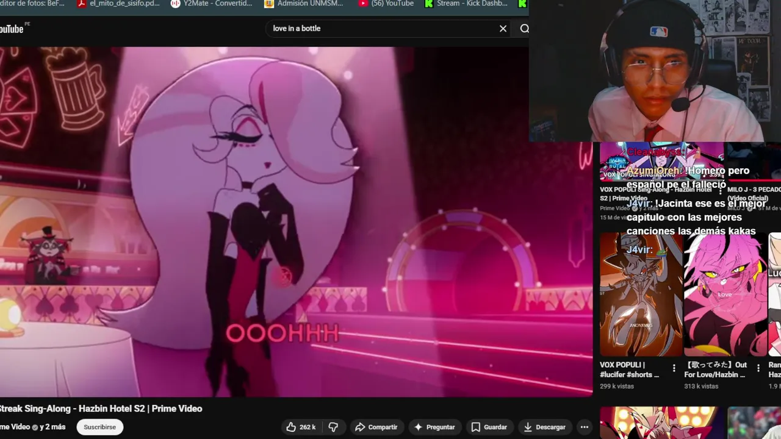Image resolution: width=781 pixels, height=439 pixels.
Task: Open the VOX POPULI #lucifer shorts thumbnail
Action: click(x=641, y=294)
